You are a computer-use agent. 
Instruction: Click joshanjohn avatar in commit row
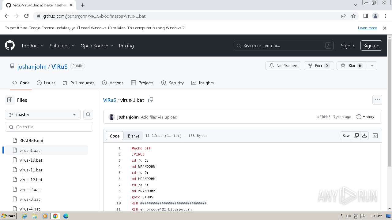pyautogui.click(x=112, y=117)
